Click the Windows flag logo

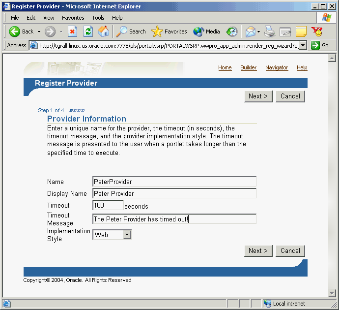(326, 18)
